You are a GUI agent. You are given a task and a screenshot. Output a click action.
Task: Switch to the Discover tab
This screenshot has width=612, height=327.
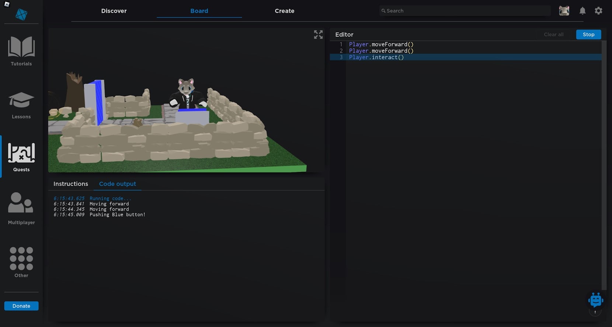114,11
